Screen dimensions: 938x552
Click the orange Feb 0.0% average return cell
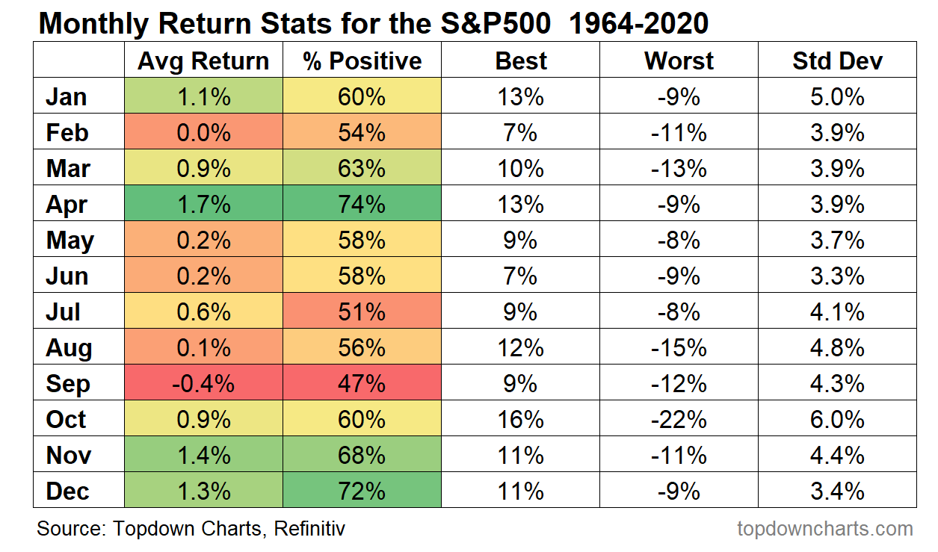pos(203,133)
